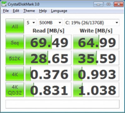This screenshot has width=125, height=113.
Task: Open the File menu
Action: 6,11
